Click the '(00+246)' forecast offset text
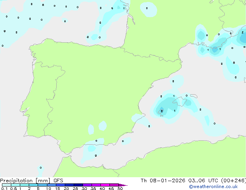The height and width of the screenshot is (190, 246). point(234,181)
